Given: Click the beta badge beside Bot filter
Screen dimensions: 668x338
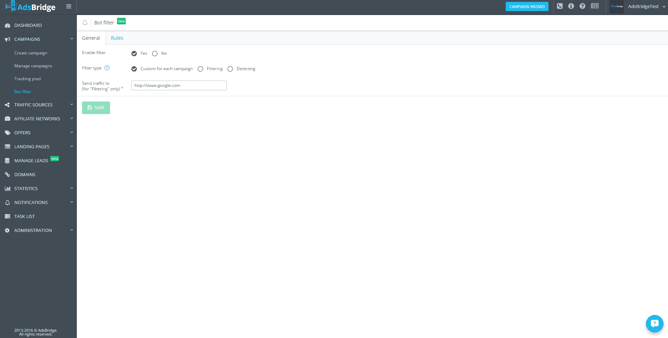Looking at the screenshot, I should click(x=121, y=21).
